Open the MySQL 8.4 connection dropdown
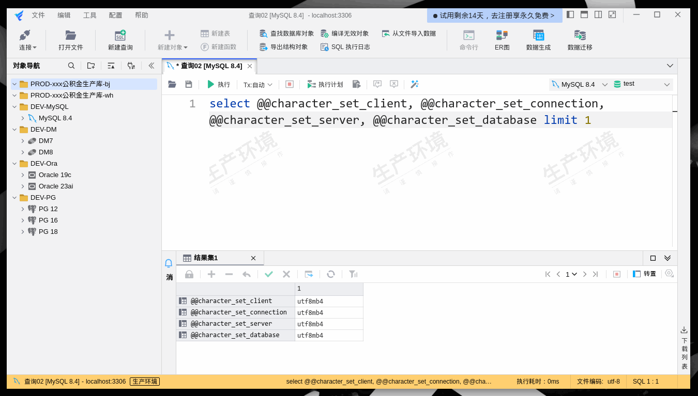The image size is (698, 396). coord(580,84)
